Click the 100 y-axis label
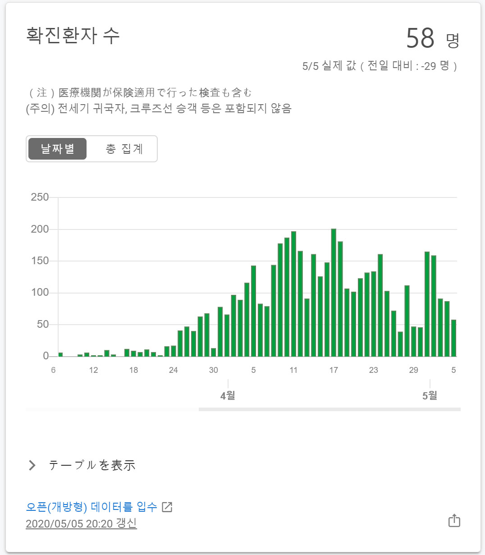This screenshot has height=555, width=485. [x=40, y=293]
